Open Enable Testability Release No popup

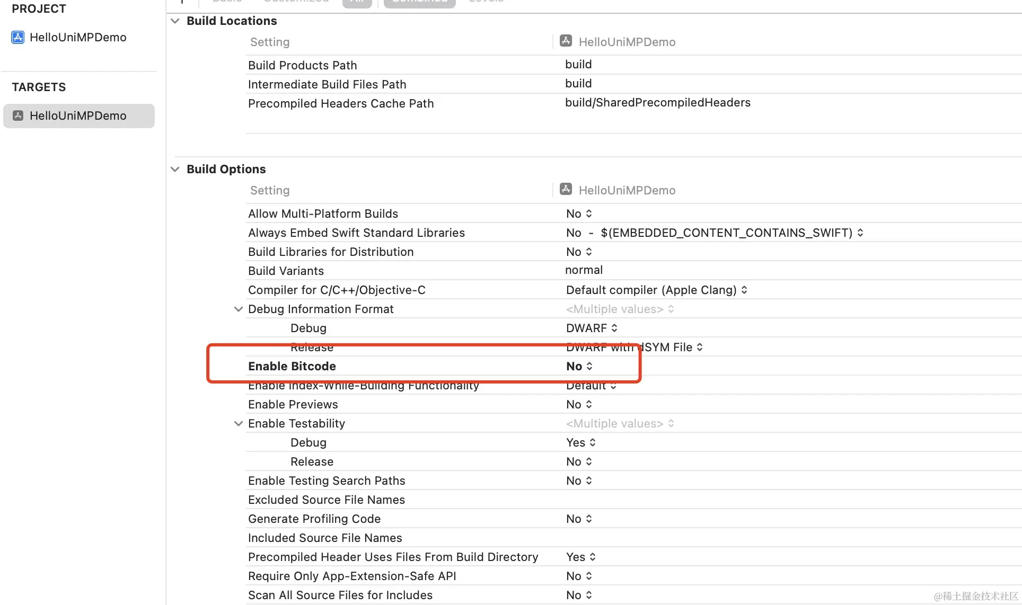[579, 461]
